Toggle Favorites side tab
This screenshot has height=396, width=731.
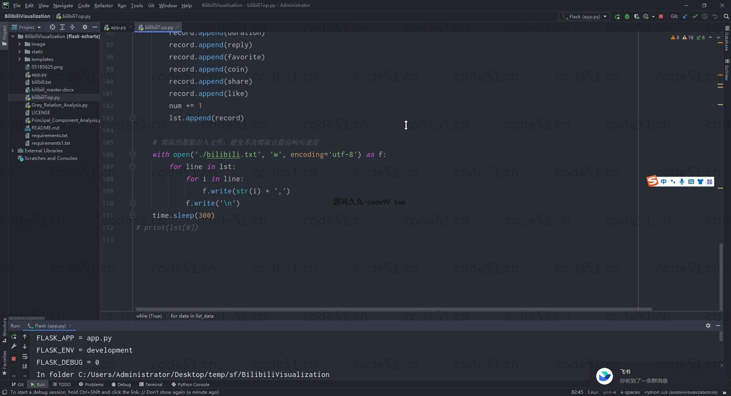click(x=4, y=363)
